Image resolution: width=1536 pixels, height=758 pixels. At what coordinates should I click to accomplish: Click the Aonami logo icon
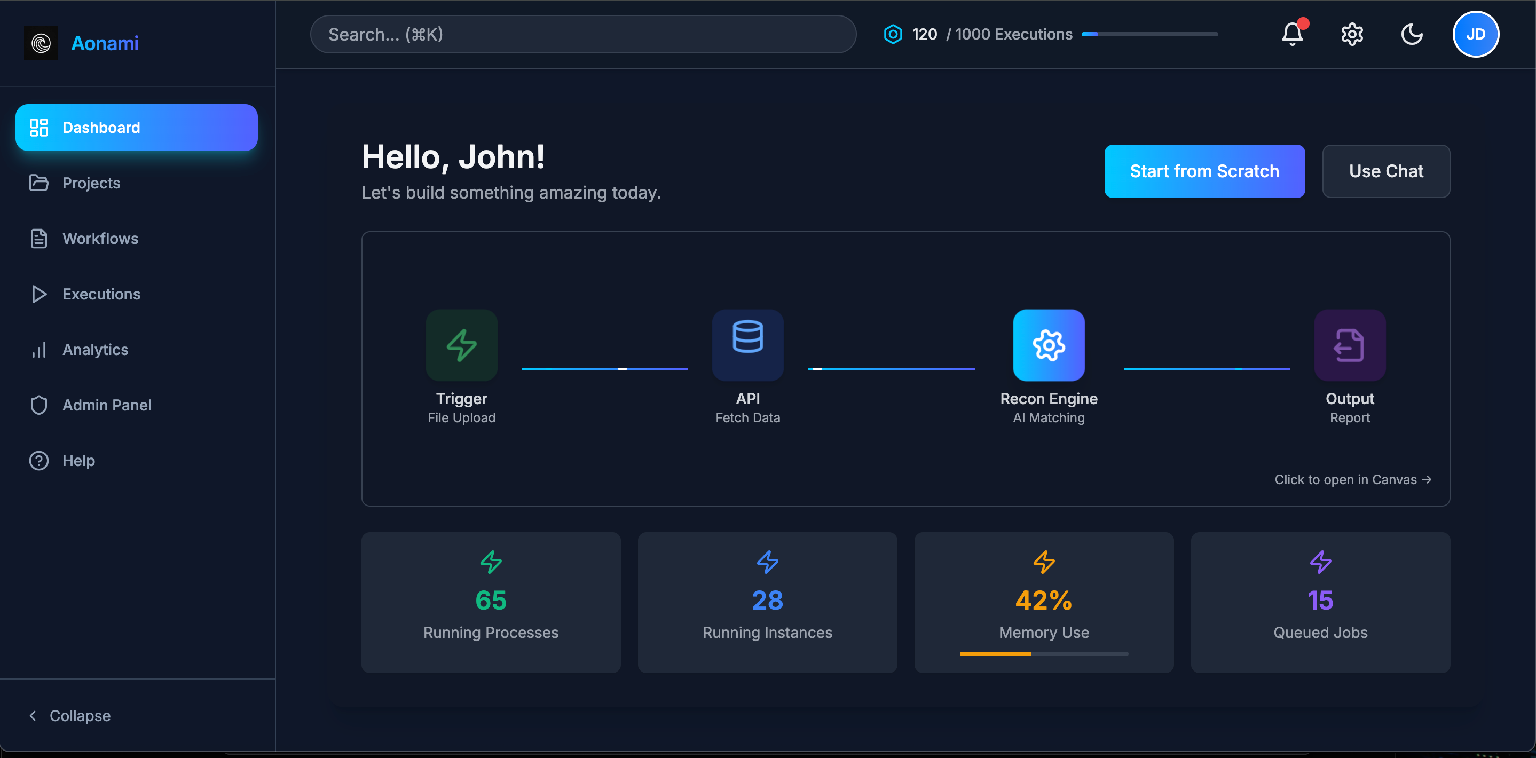point(41,43)
